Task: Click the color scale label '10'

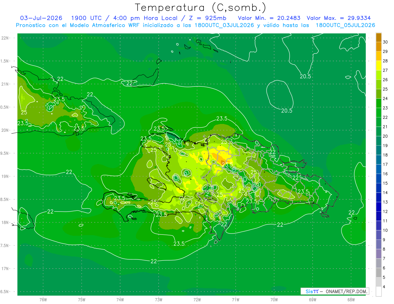Action: pyautogui.click(x=385, y=231)
